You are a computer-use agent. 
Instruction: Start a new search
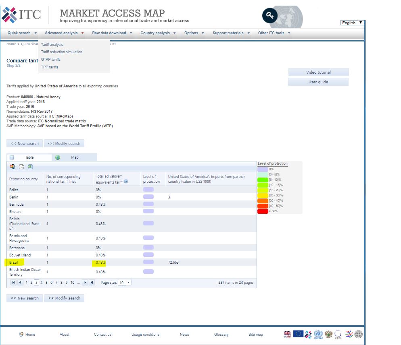coord(24,143)
